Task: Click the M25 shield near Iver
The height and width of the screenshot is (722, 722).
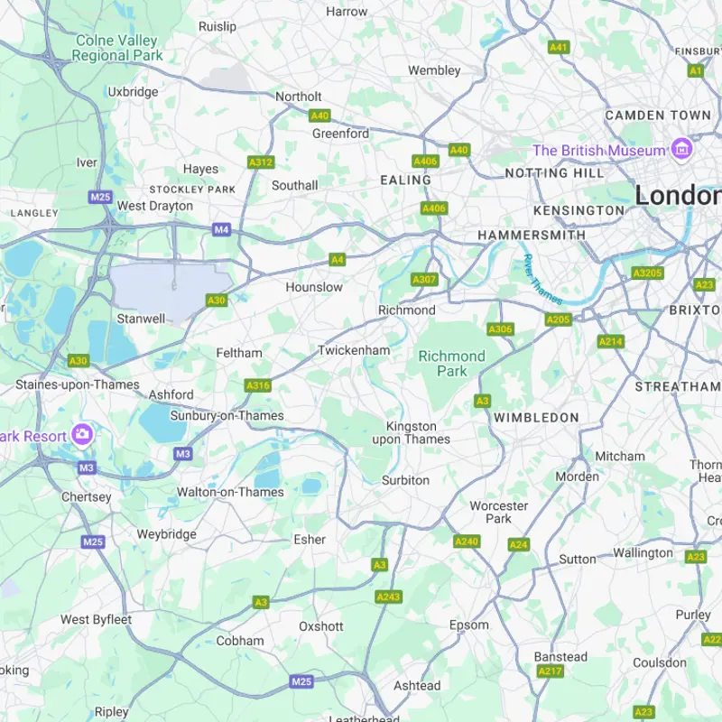Action: [x=100, y=198]
